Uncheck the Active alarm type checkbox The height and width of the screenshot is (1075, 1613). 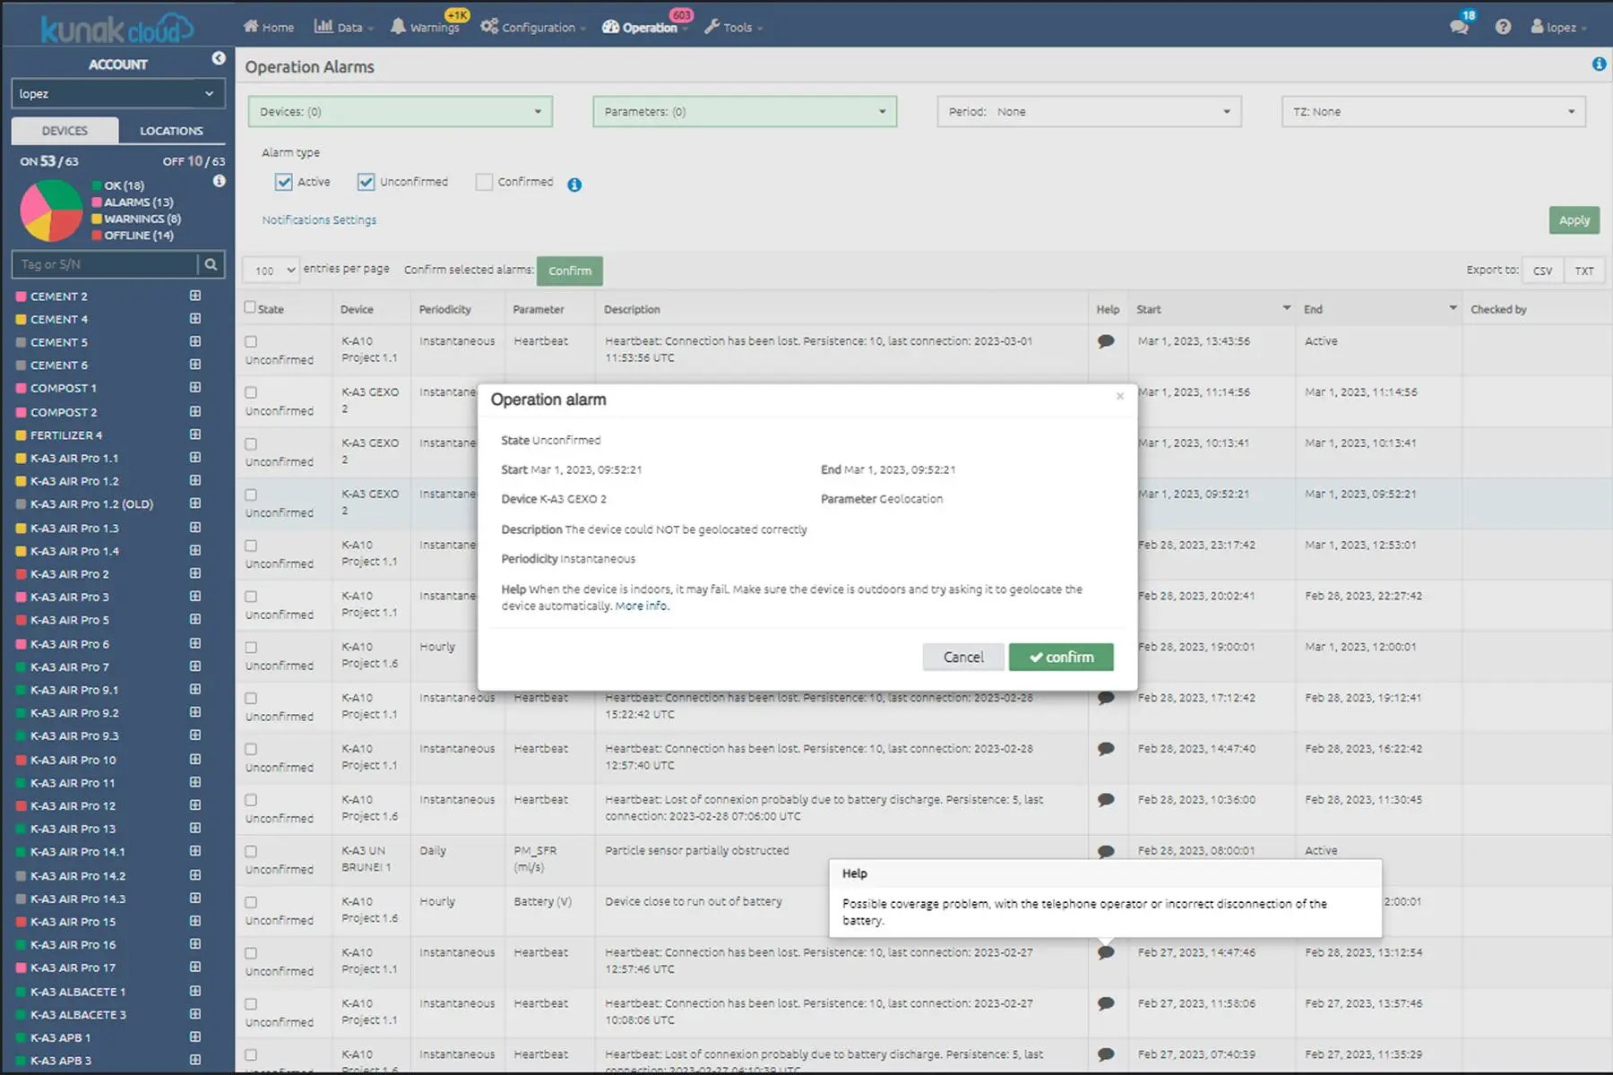[283, 182]
